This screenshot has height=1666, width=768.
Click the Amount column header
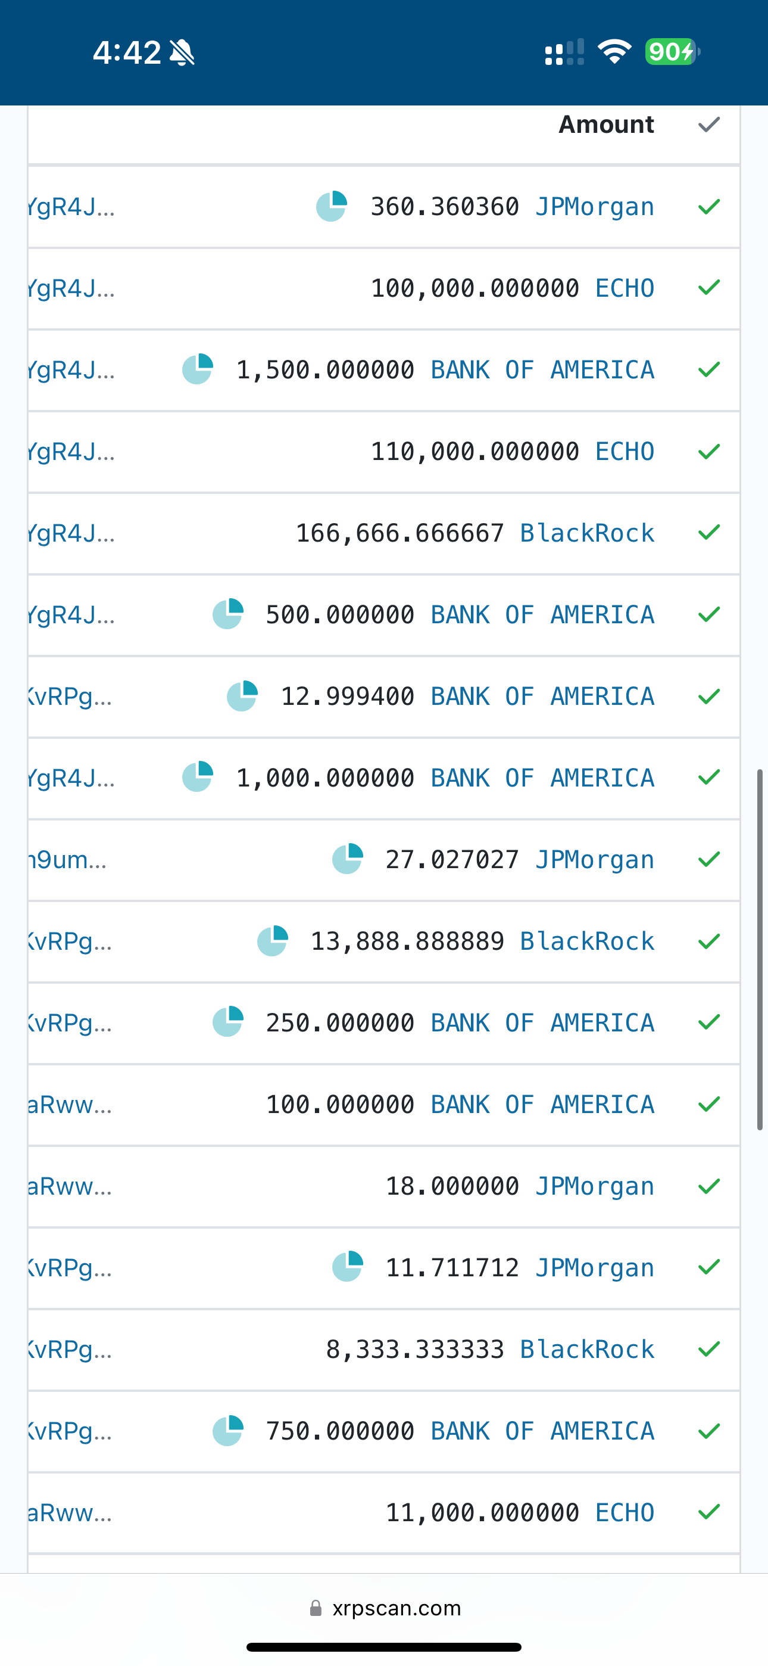point(607,124)
